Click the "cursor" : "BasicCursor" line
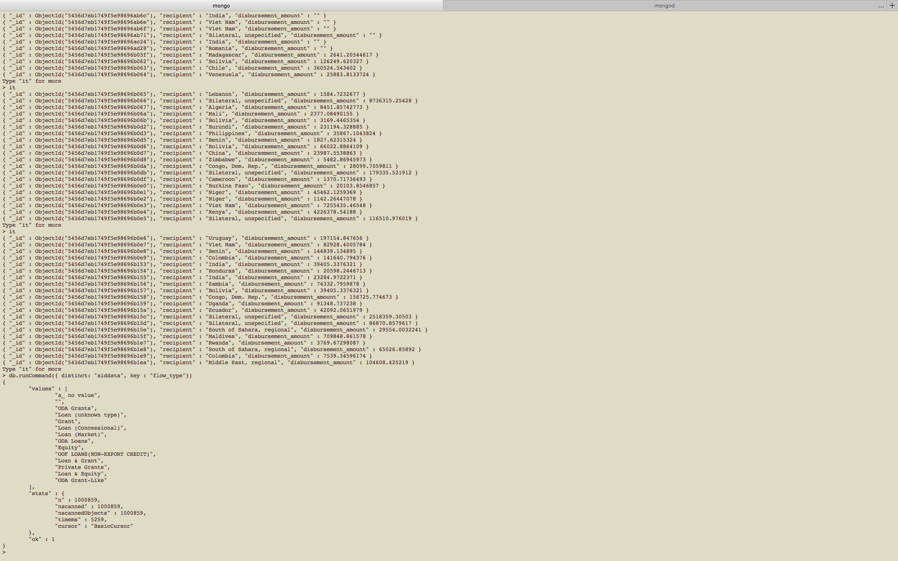Viewport: 898px width, 561px height. (94, 526)
